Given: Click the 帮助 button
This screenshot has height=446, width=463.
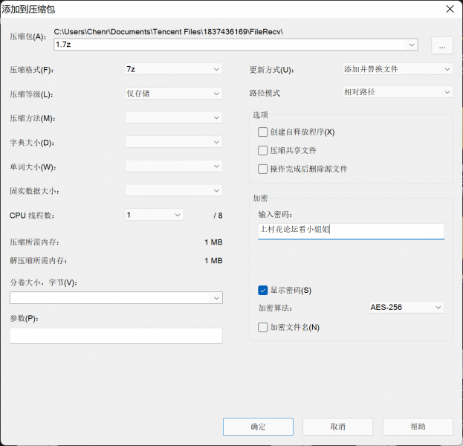Looking at the screenshot, I should click(x=418, y=427).
